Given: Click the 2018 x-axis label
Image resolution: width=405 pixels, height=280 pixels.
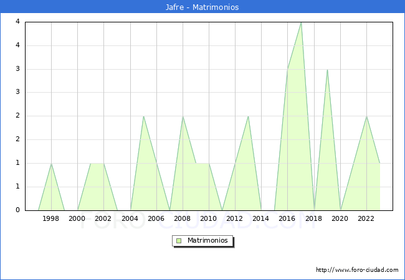Looking at the screenshot, I should [314, 218].
